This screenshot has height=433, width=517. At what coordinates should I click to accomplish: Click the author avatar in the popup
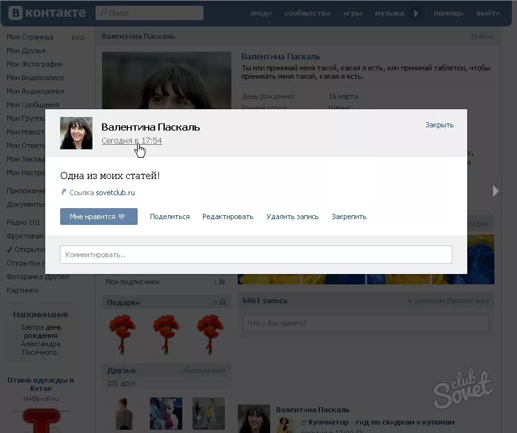point(76,133)
